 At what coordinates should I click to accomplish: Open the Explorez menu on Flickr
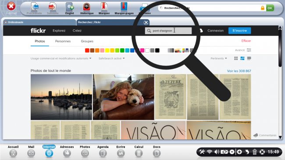[x=59, y=31]
